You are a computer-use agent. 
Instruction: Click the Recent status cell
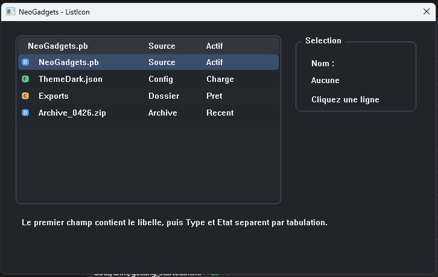[220, 113]
